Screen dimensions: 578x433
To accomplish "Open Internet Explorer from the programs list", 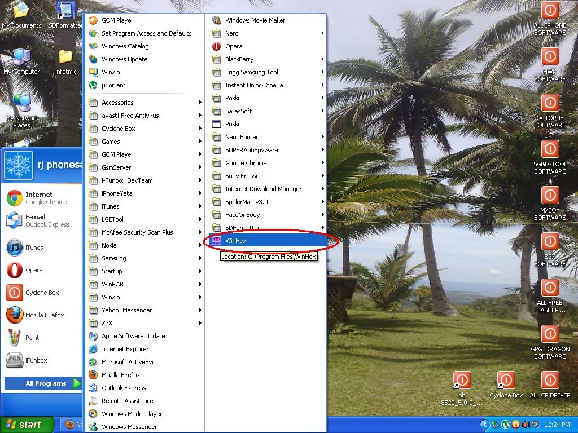I will [144, 349].
